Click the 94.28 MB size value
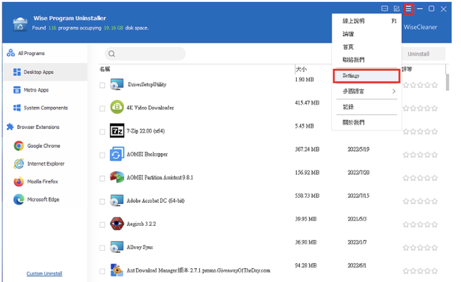Image resolution: width=461 pixels, height=282 pixels. pos(306,265)
